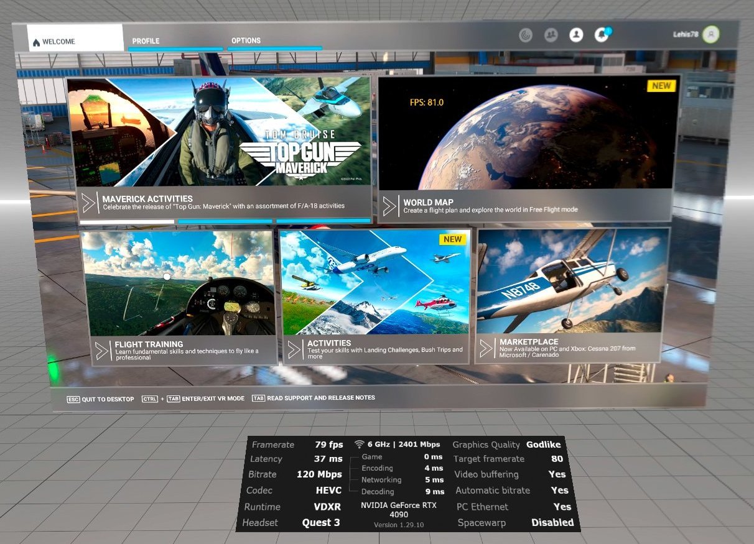Viewport: 754px width, 544px height.
Task: Select the last carousel indicator under Maverick Activities
Action: pos(323,221)
